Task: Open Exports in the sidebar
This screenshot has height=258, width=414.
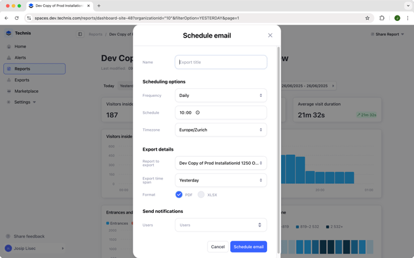Action: [22, 80]
